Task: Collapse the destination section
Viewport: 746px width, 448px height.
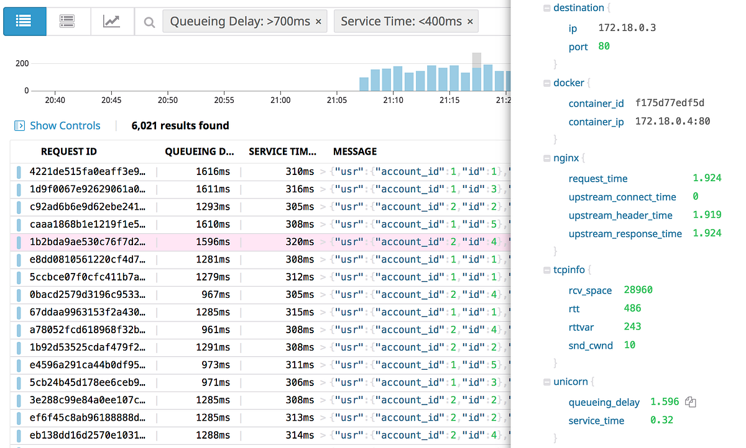Action: click(546, 7)
